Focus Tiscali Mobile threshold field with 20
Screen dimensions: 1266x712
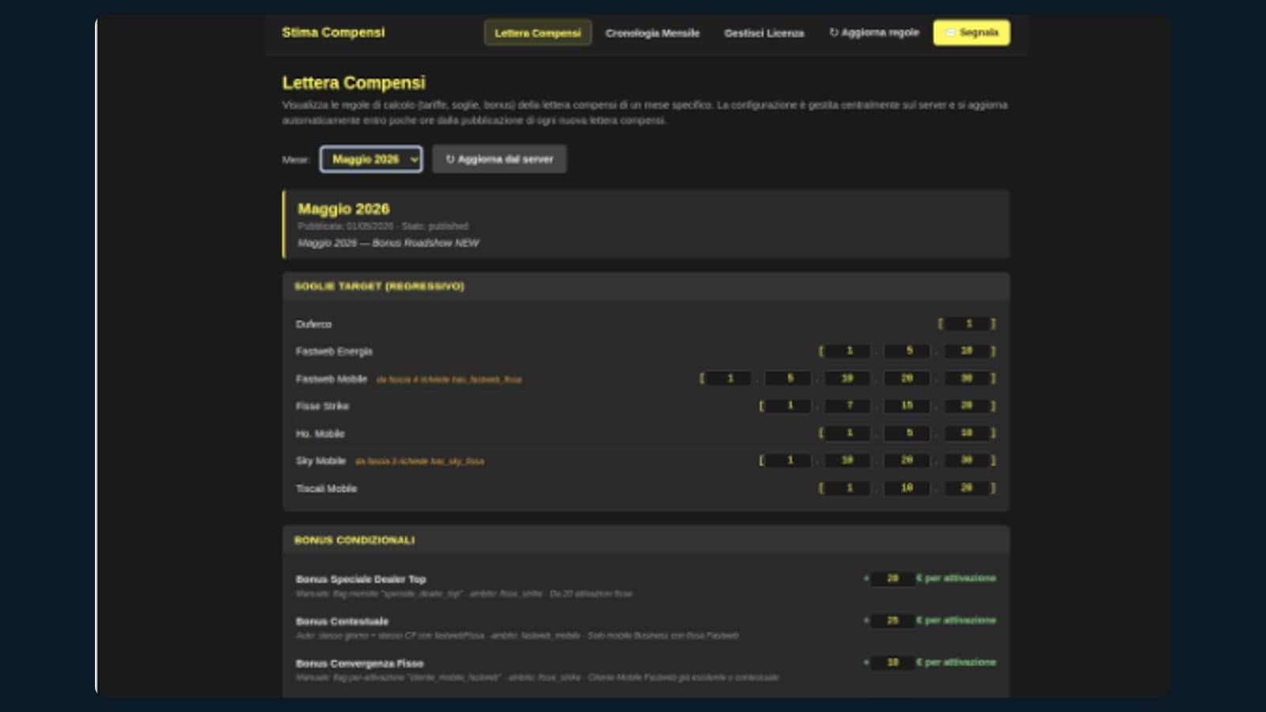(968, 487)
